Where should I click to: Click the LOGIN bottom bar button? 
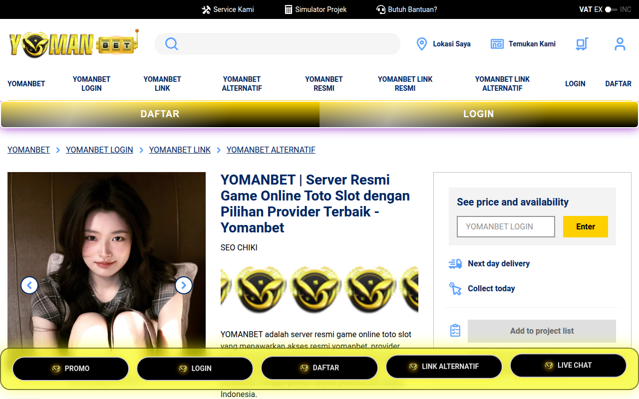(195, 369)
